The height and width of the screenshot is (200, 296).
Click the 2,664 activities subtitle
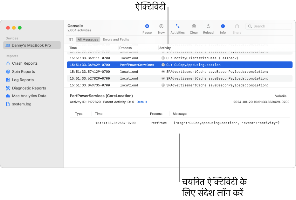point(79,30)
